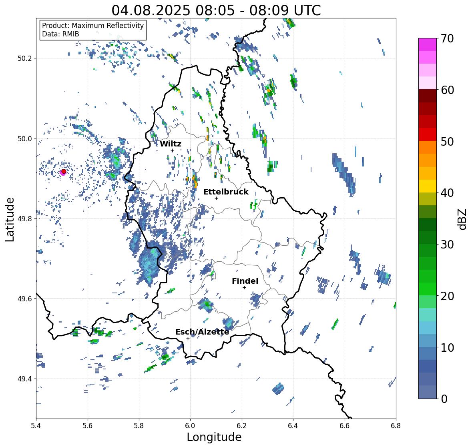Click the Esch/Alzette city label
This screenshot has height=447, width=472.
coord(202,332)
